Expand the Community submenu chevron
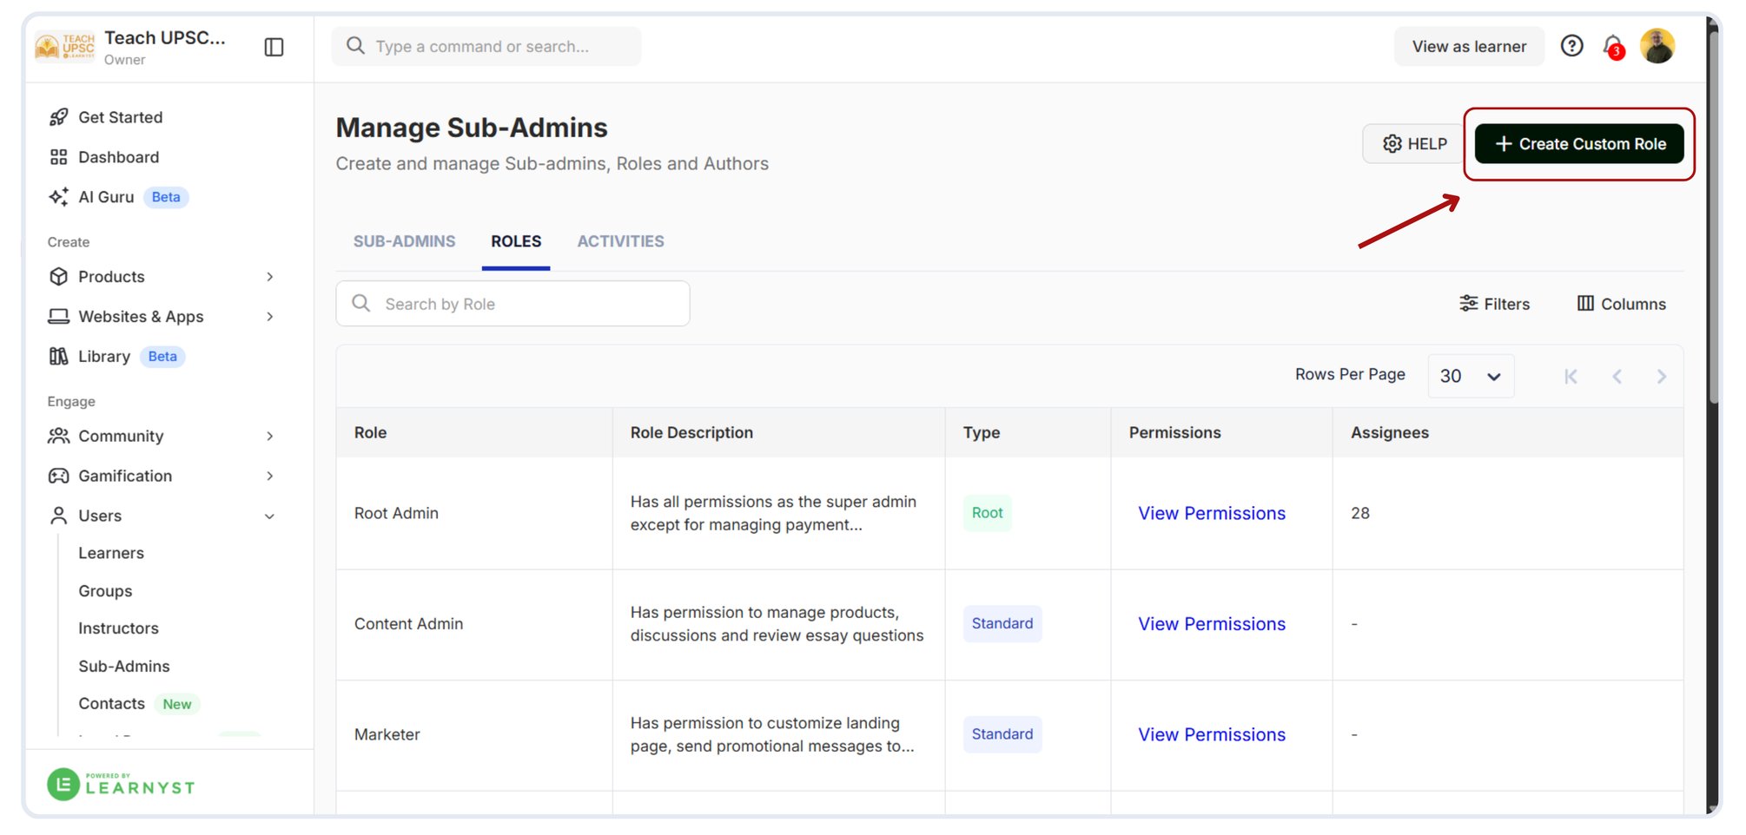Viewport: 1746px width, 835px height. coord(270,437)
